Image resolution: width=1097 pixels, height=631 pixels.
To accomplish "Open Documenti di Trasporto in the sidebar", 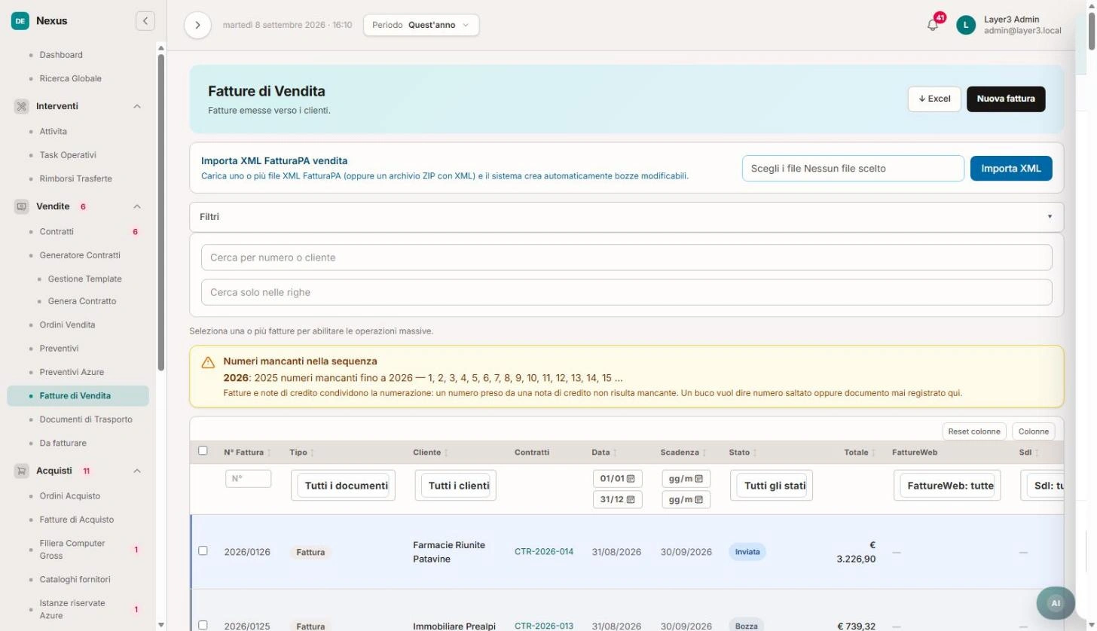I will 86,419.
